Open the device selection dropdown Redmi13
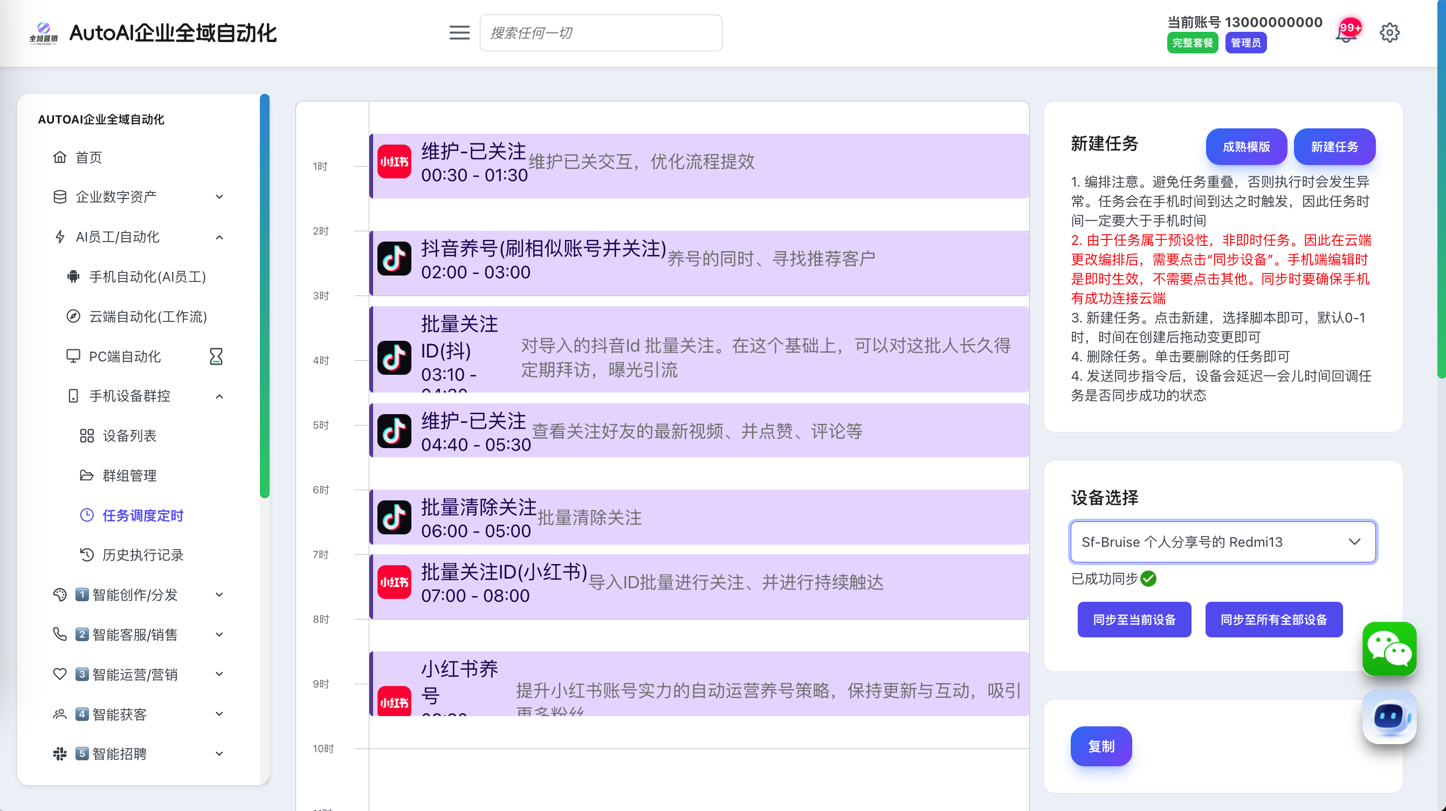1446x811 pixels. click(1223, 542)
